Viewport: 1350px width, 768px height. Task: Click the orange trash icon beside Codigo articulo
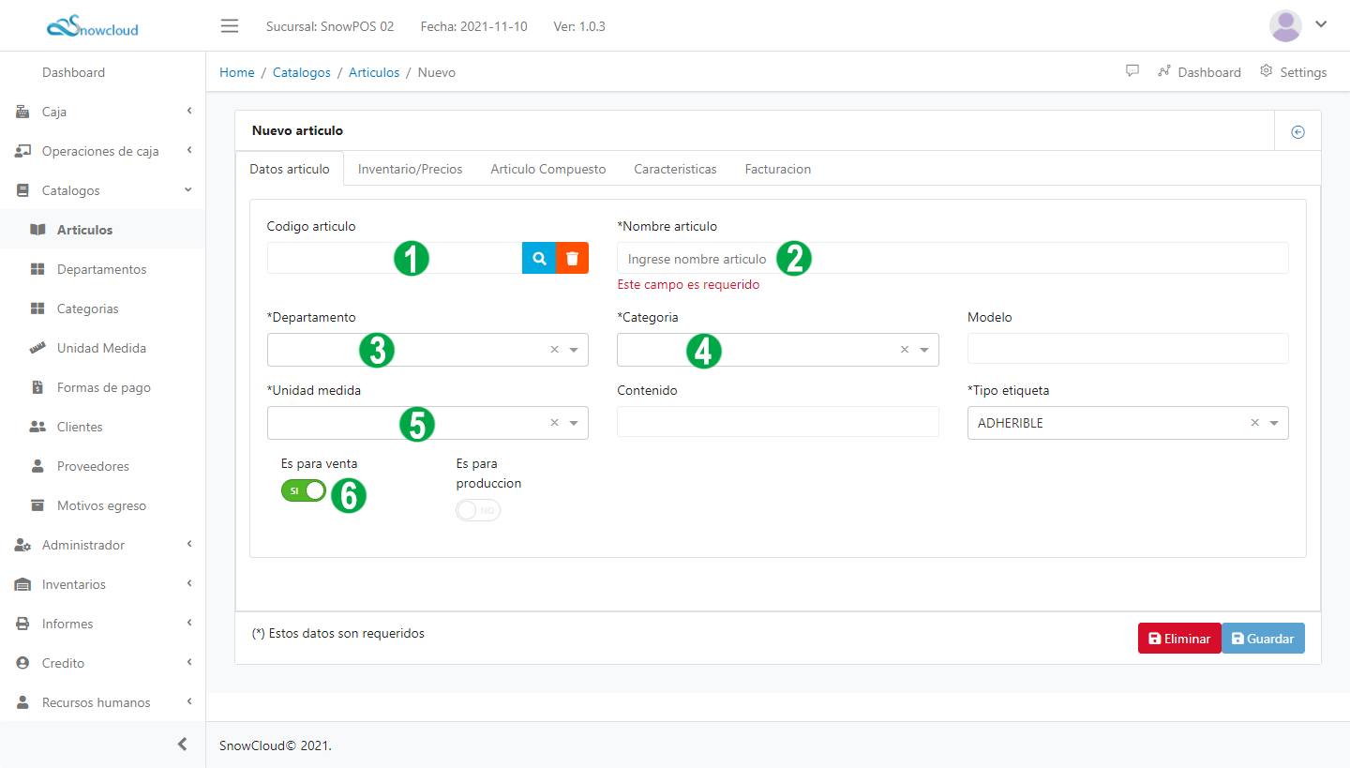point(573,258)
